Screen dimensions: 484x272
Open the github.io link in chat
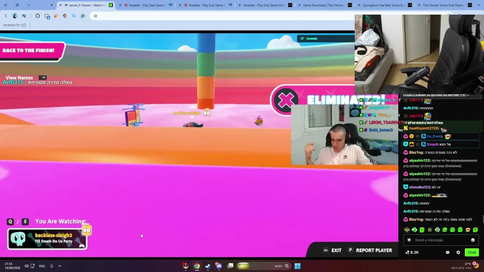point(436,95)
